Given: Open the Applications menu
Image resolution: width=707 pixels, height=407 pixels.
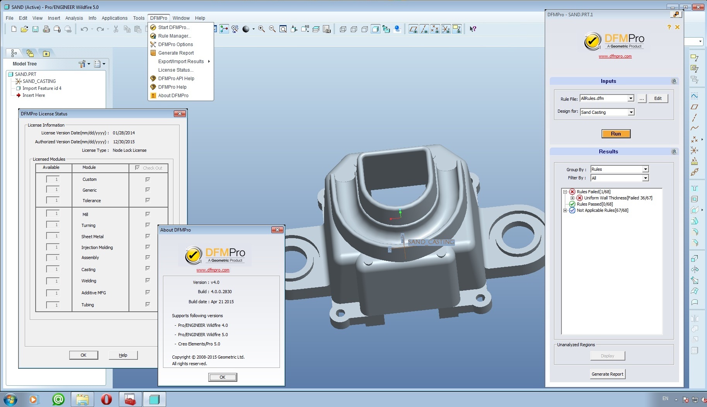Looking at the screenshot, I should coord(115,18).
